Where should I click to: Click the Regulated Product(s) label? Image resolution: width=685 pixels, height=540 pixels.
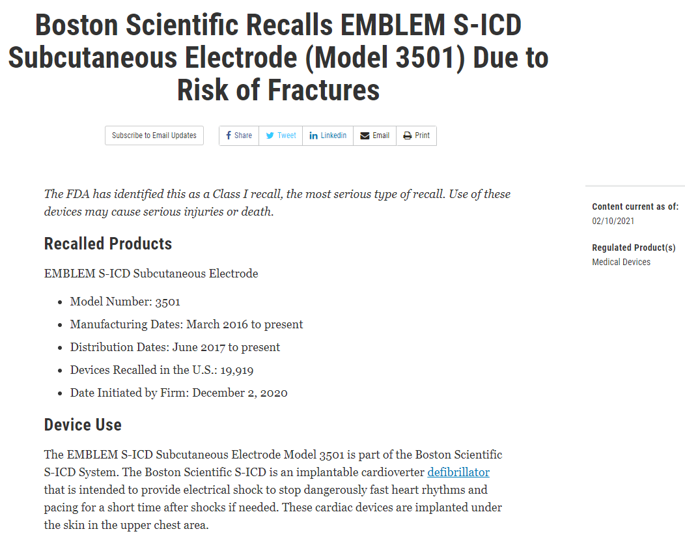[x=634, y=248]
